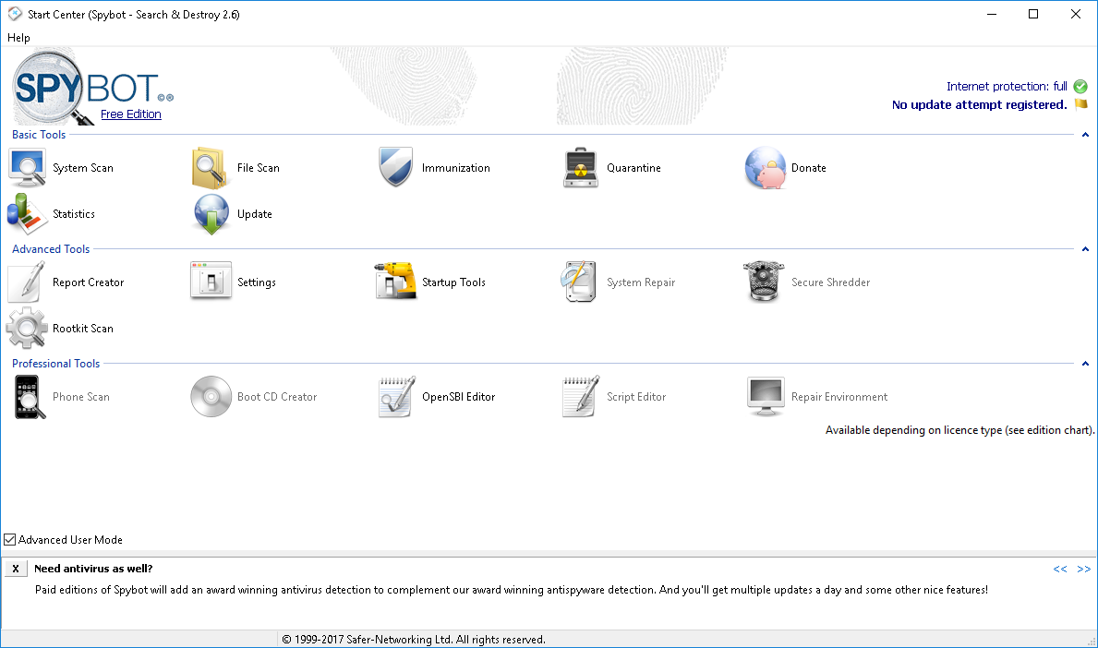This screenshot has height=648, width=1098.
Task: Launch File Scan folder icon
Action: click(210, 168)
